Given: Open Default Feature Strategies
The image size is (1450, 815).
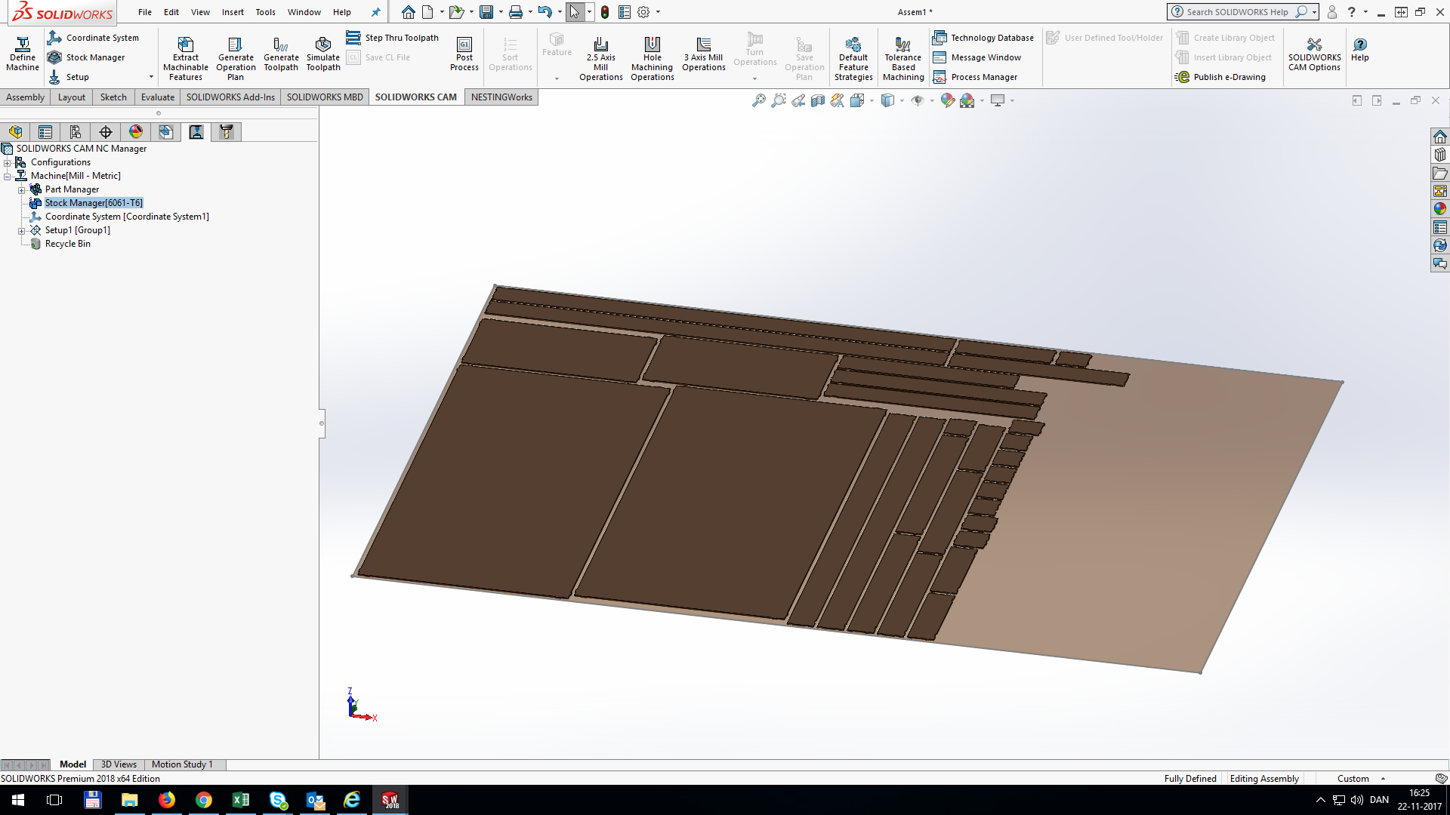Looking at the screenshot, I should pos(853,57).
